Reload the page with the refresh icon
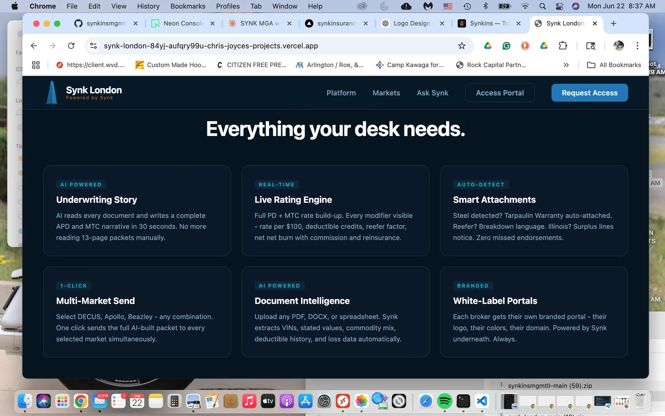Image resolution: width=665 pixels, height=416 pixels. (x=71, y=46)
